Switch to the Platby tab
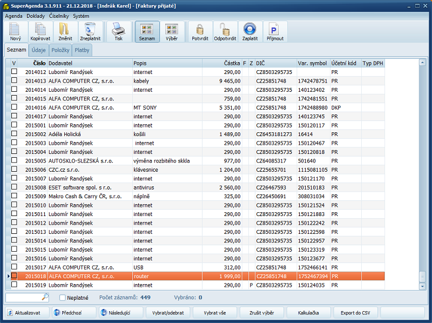 [x=82, y=50]
